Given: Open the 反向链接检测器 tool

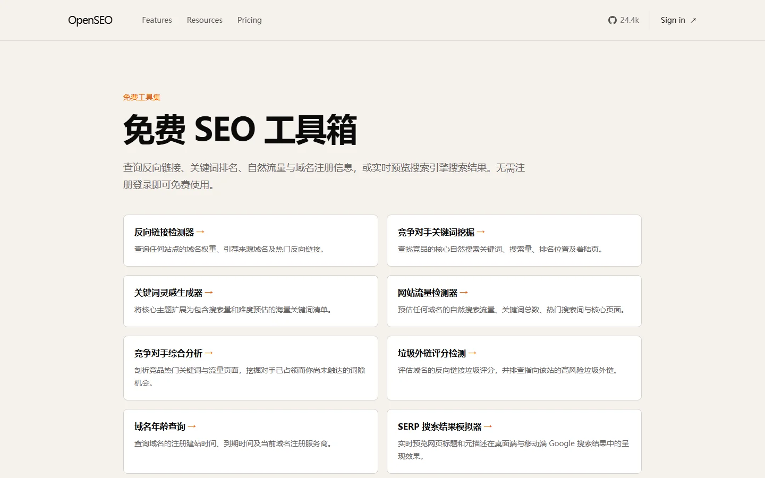Looking at the screenshot, I should point(251,241).
